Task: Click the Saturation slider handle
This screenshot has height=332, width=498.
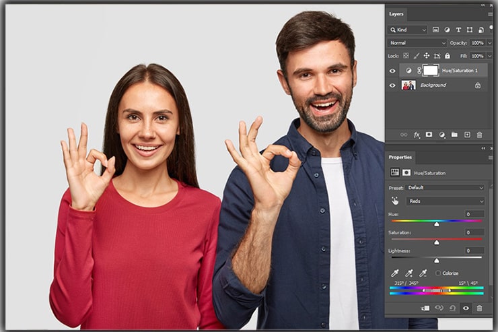Action: click(437, 242)
